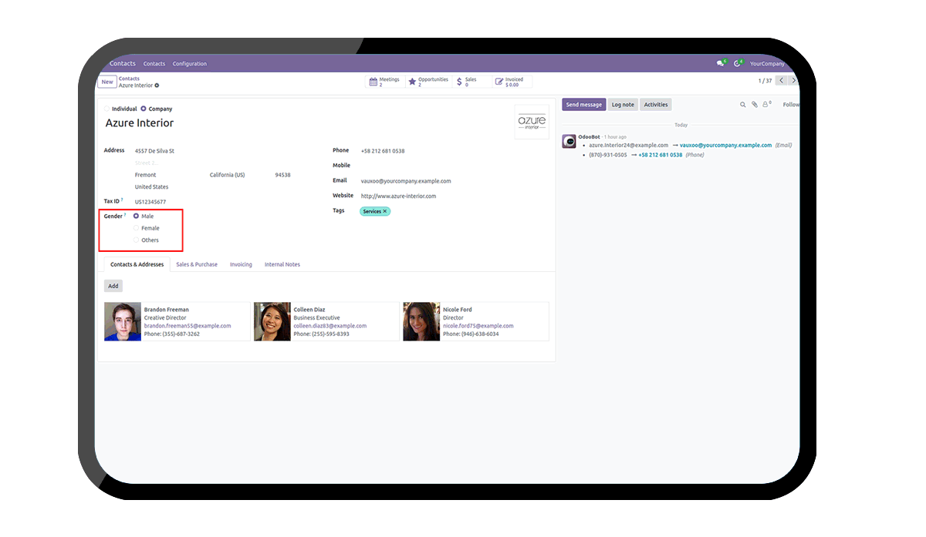Open Nicole Ford's contact photo

[421, 321]
